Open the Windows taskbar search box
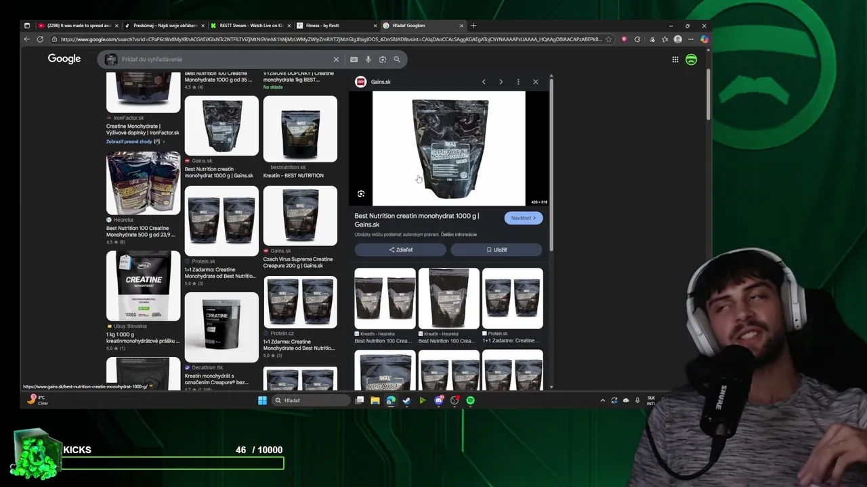867x487 pixels. (312, 400)
